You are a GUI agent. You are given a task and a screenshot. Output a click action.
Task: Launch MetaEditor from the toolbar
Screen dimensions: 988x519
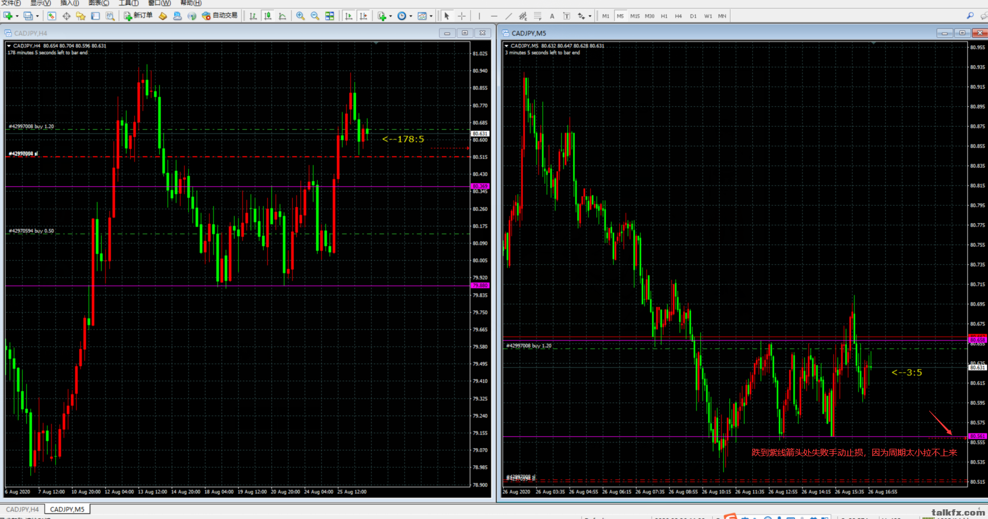(x=163, y=16)
